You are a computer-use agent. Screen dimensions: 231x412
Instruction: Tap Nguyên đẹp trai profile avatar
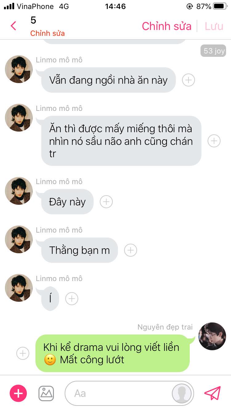click(x=212, y=336)
